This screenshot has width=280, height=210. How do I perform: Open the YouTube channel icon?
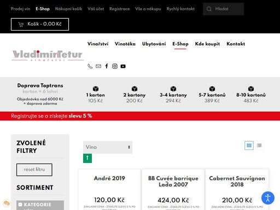pos(123,66)
